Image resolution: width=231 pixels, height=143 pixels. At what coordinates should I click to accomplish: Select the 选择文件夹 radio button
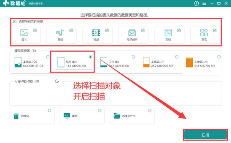(150, 110)
